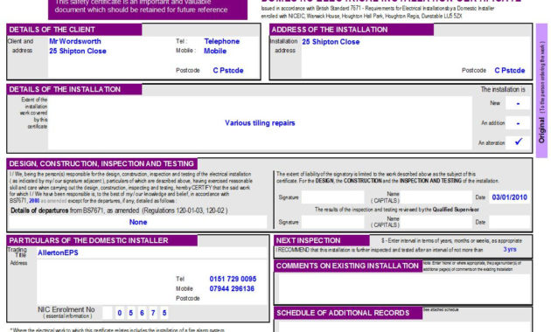Click installer Tel '0151 729 0095'
The width and height of the screenshot is (551, 332).
[233, 279]
